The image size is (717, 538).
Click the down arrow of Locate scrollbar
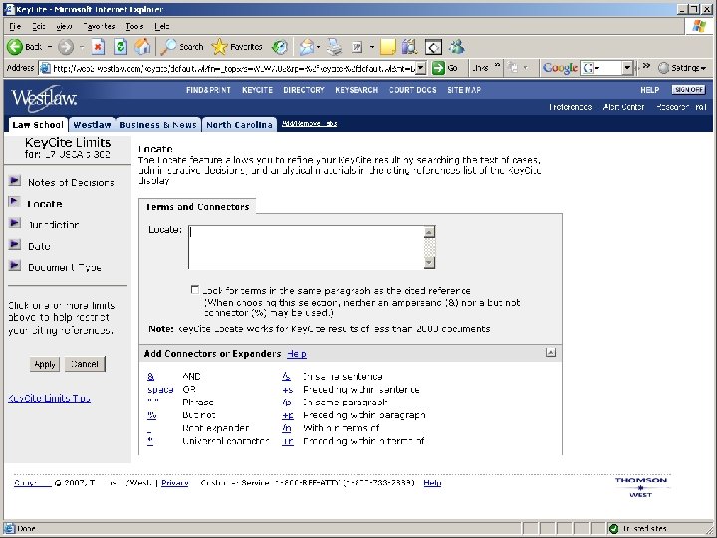click(x=429, y=263)
